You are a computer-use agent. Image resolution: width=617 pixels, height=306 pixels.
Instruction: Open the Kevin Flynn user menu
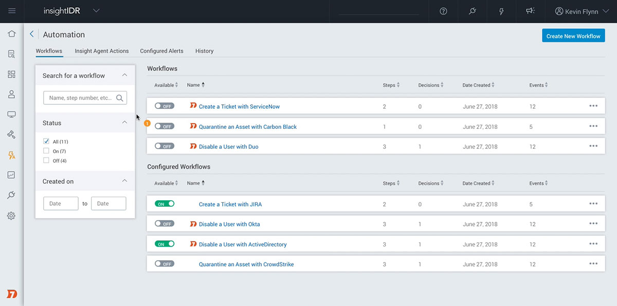(x=583, y=11)
